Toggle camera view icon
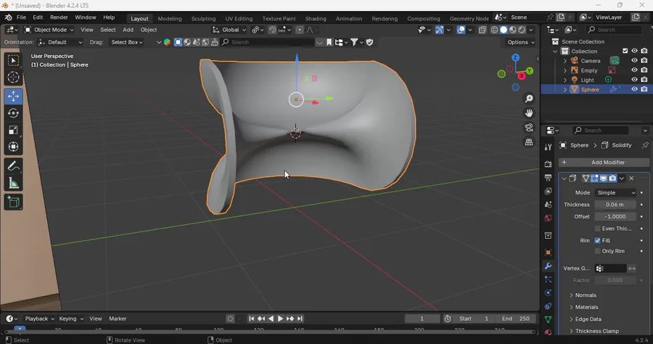This screenshot has height=344, width=653. [x=529, y=128]
